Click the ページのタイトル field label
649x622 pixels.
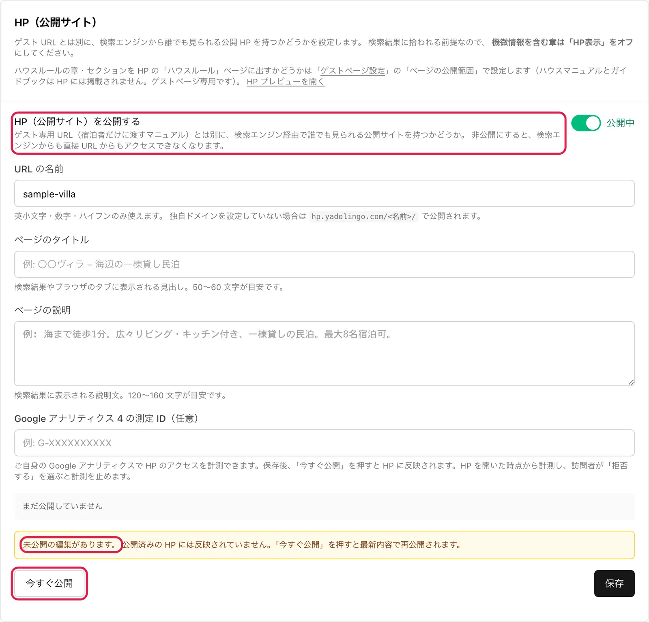(x=52, y=240)
